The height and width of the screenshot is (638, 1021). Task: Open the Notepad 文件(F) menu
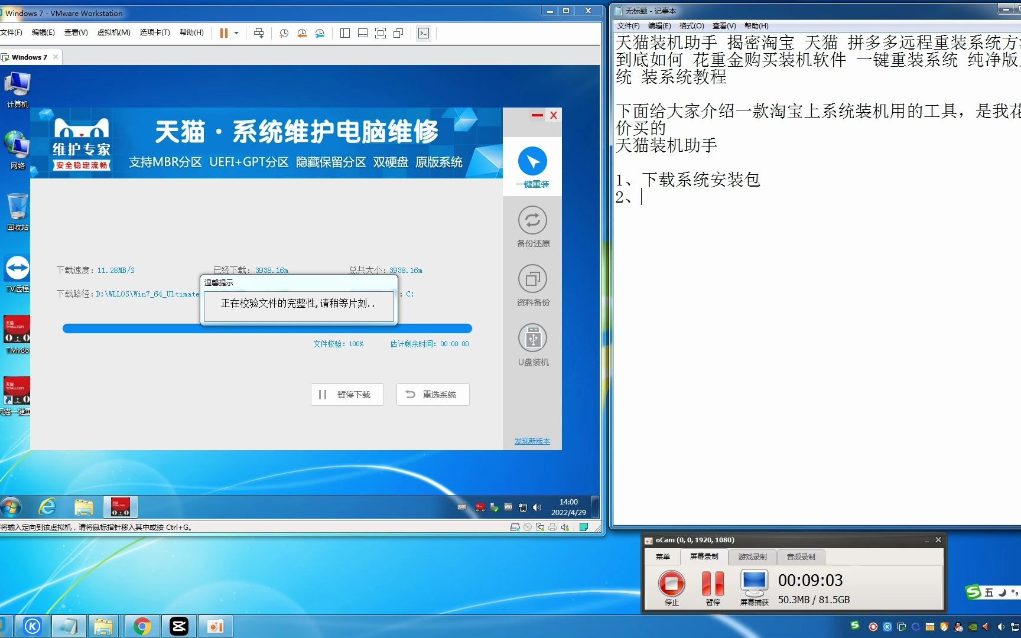click(628, 26)
